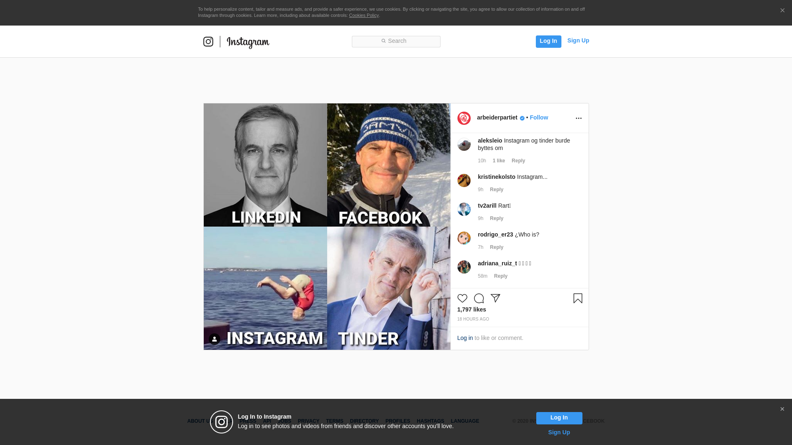Click Log In button in bottom banner
Viewport: 792px width, 445px height.
[559, 418]
